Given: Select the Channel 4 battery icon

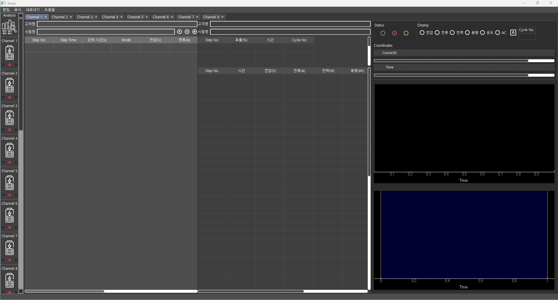Looking at the screenshot, I should coord(10,150).
